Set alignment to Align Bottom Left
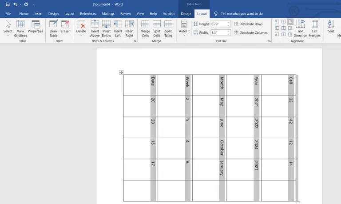This screenshot has height=204, width=341. 277,34
